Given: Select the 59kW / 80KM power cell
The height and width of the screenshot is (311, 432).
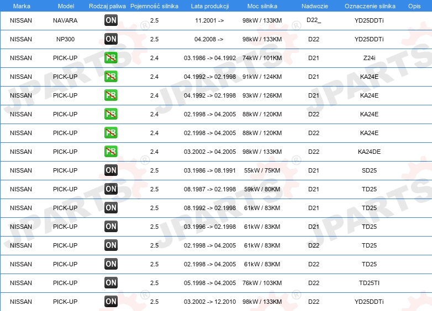Looking at the screenshot, I should click(x=262, y=189).
